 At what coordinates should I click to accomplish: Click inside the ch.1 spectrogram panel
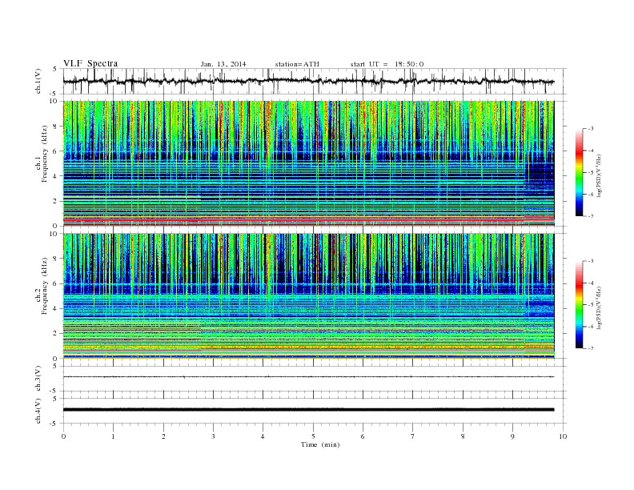pyautogui.click(x=308, y=163)
